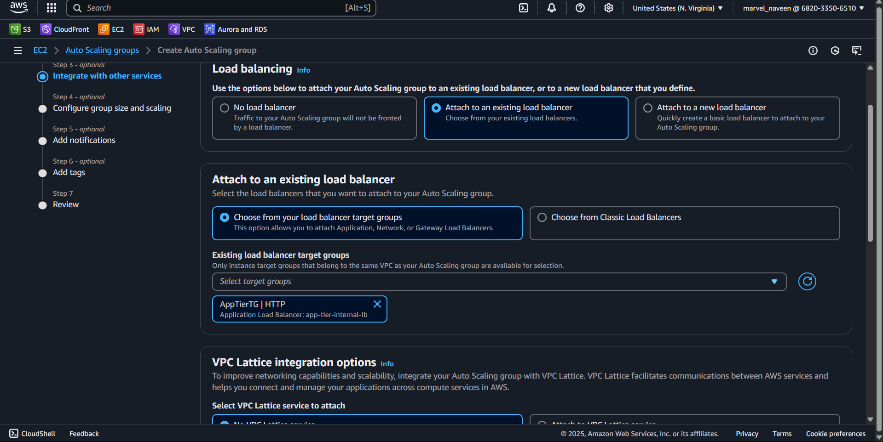883x442 pixels.
Task: Click the page vertical scrollbar thumb
Action: (870, 173)
